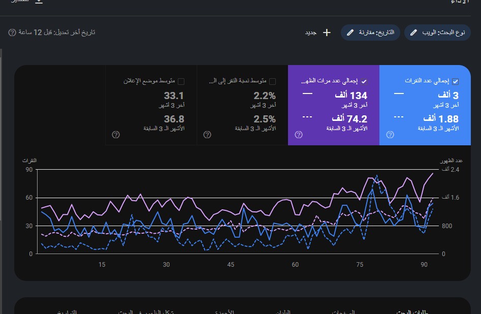Click the 33.1 average position value
The height and width of the screenshot is (314, 481).
pos(174,96)
